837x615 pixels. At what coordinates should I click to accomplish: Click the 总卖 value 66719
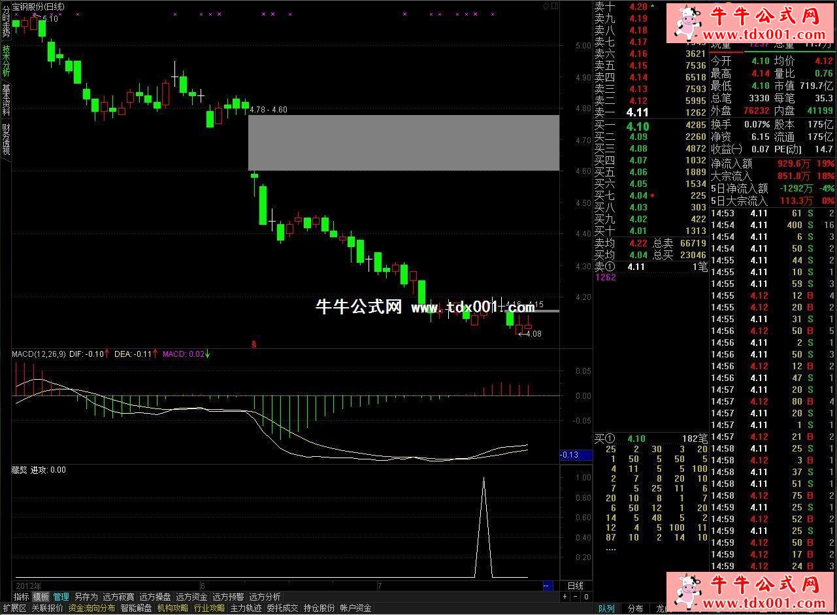693,243
